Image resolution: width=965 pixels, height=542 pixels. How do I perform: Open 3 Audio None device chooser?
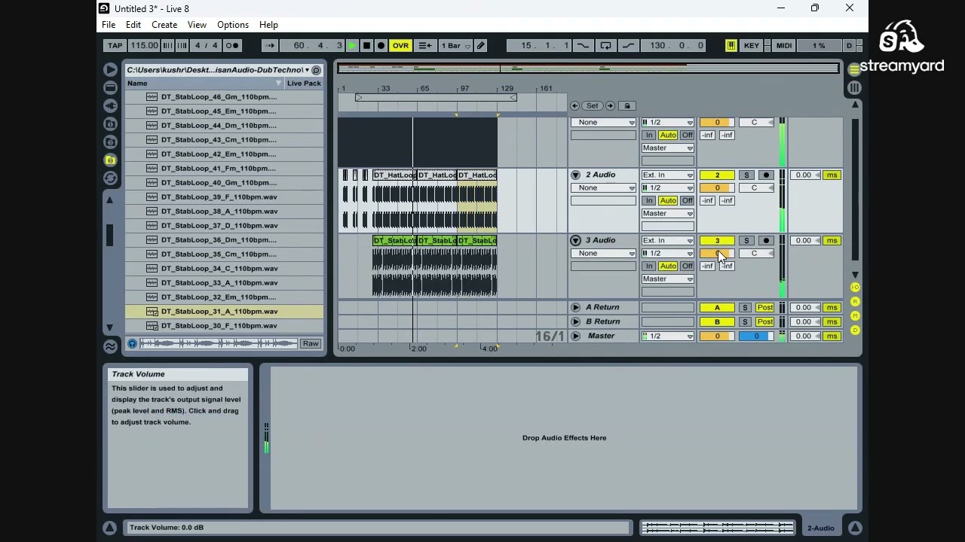(x=603, y=254)
